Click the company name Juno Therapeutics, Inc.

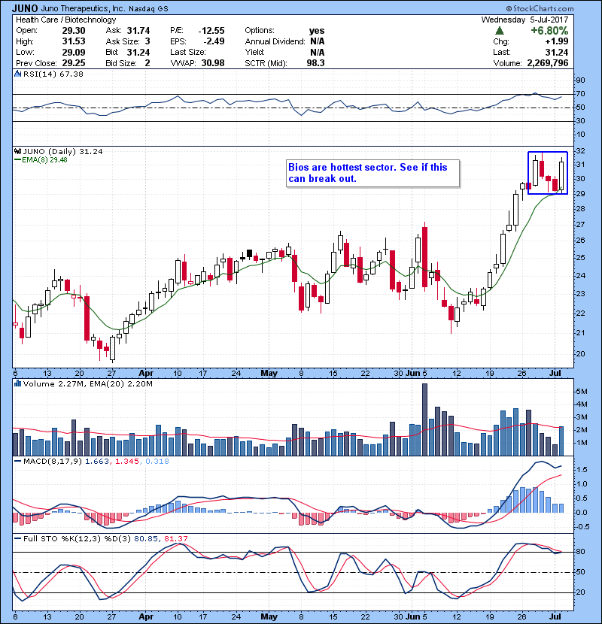click(x=83, y=8)
